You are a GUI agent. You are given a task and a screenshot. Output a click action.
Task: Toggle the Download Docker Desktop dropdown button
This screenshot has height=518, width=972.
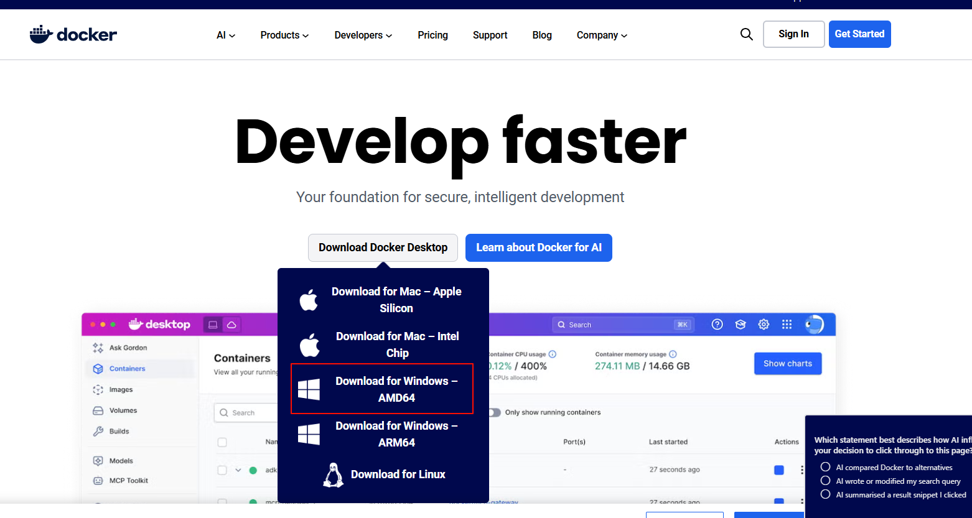383,247
